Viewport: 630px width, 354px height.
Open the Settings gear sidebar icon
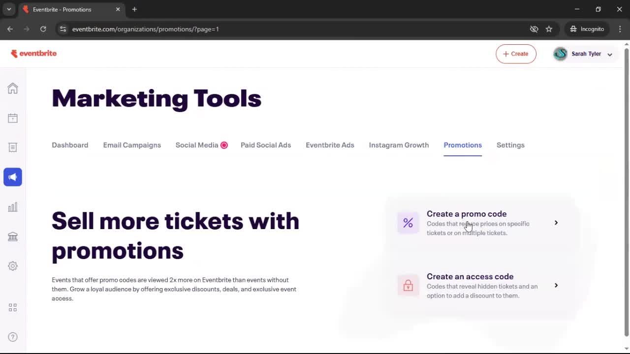[x=13, y=266]
